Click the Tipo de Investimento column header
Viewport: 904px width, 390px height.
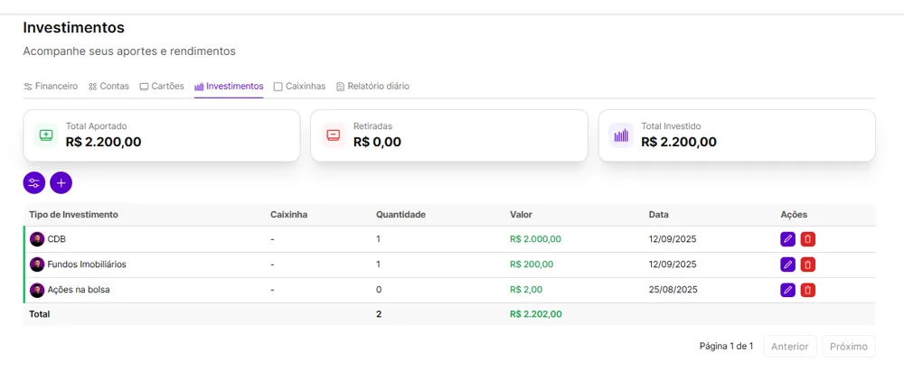(74, 214)
